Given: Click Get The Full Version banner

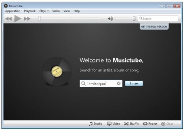Looking at the screenshot, I should pos(154,27).
